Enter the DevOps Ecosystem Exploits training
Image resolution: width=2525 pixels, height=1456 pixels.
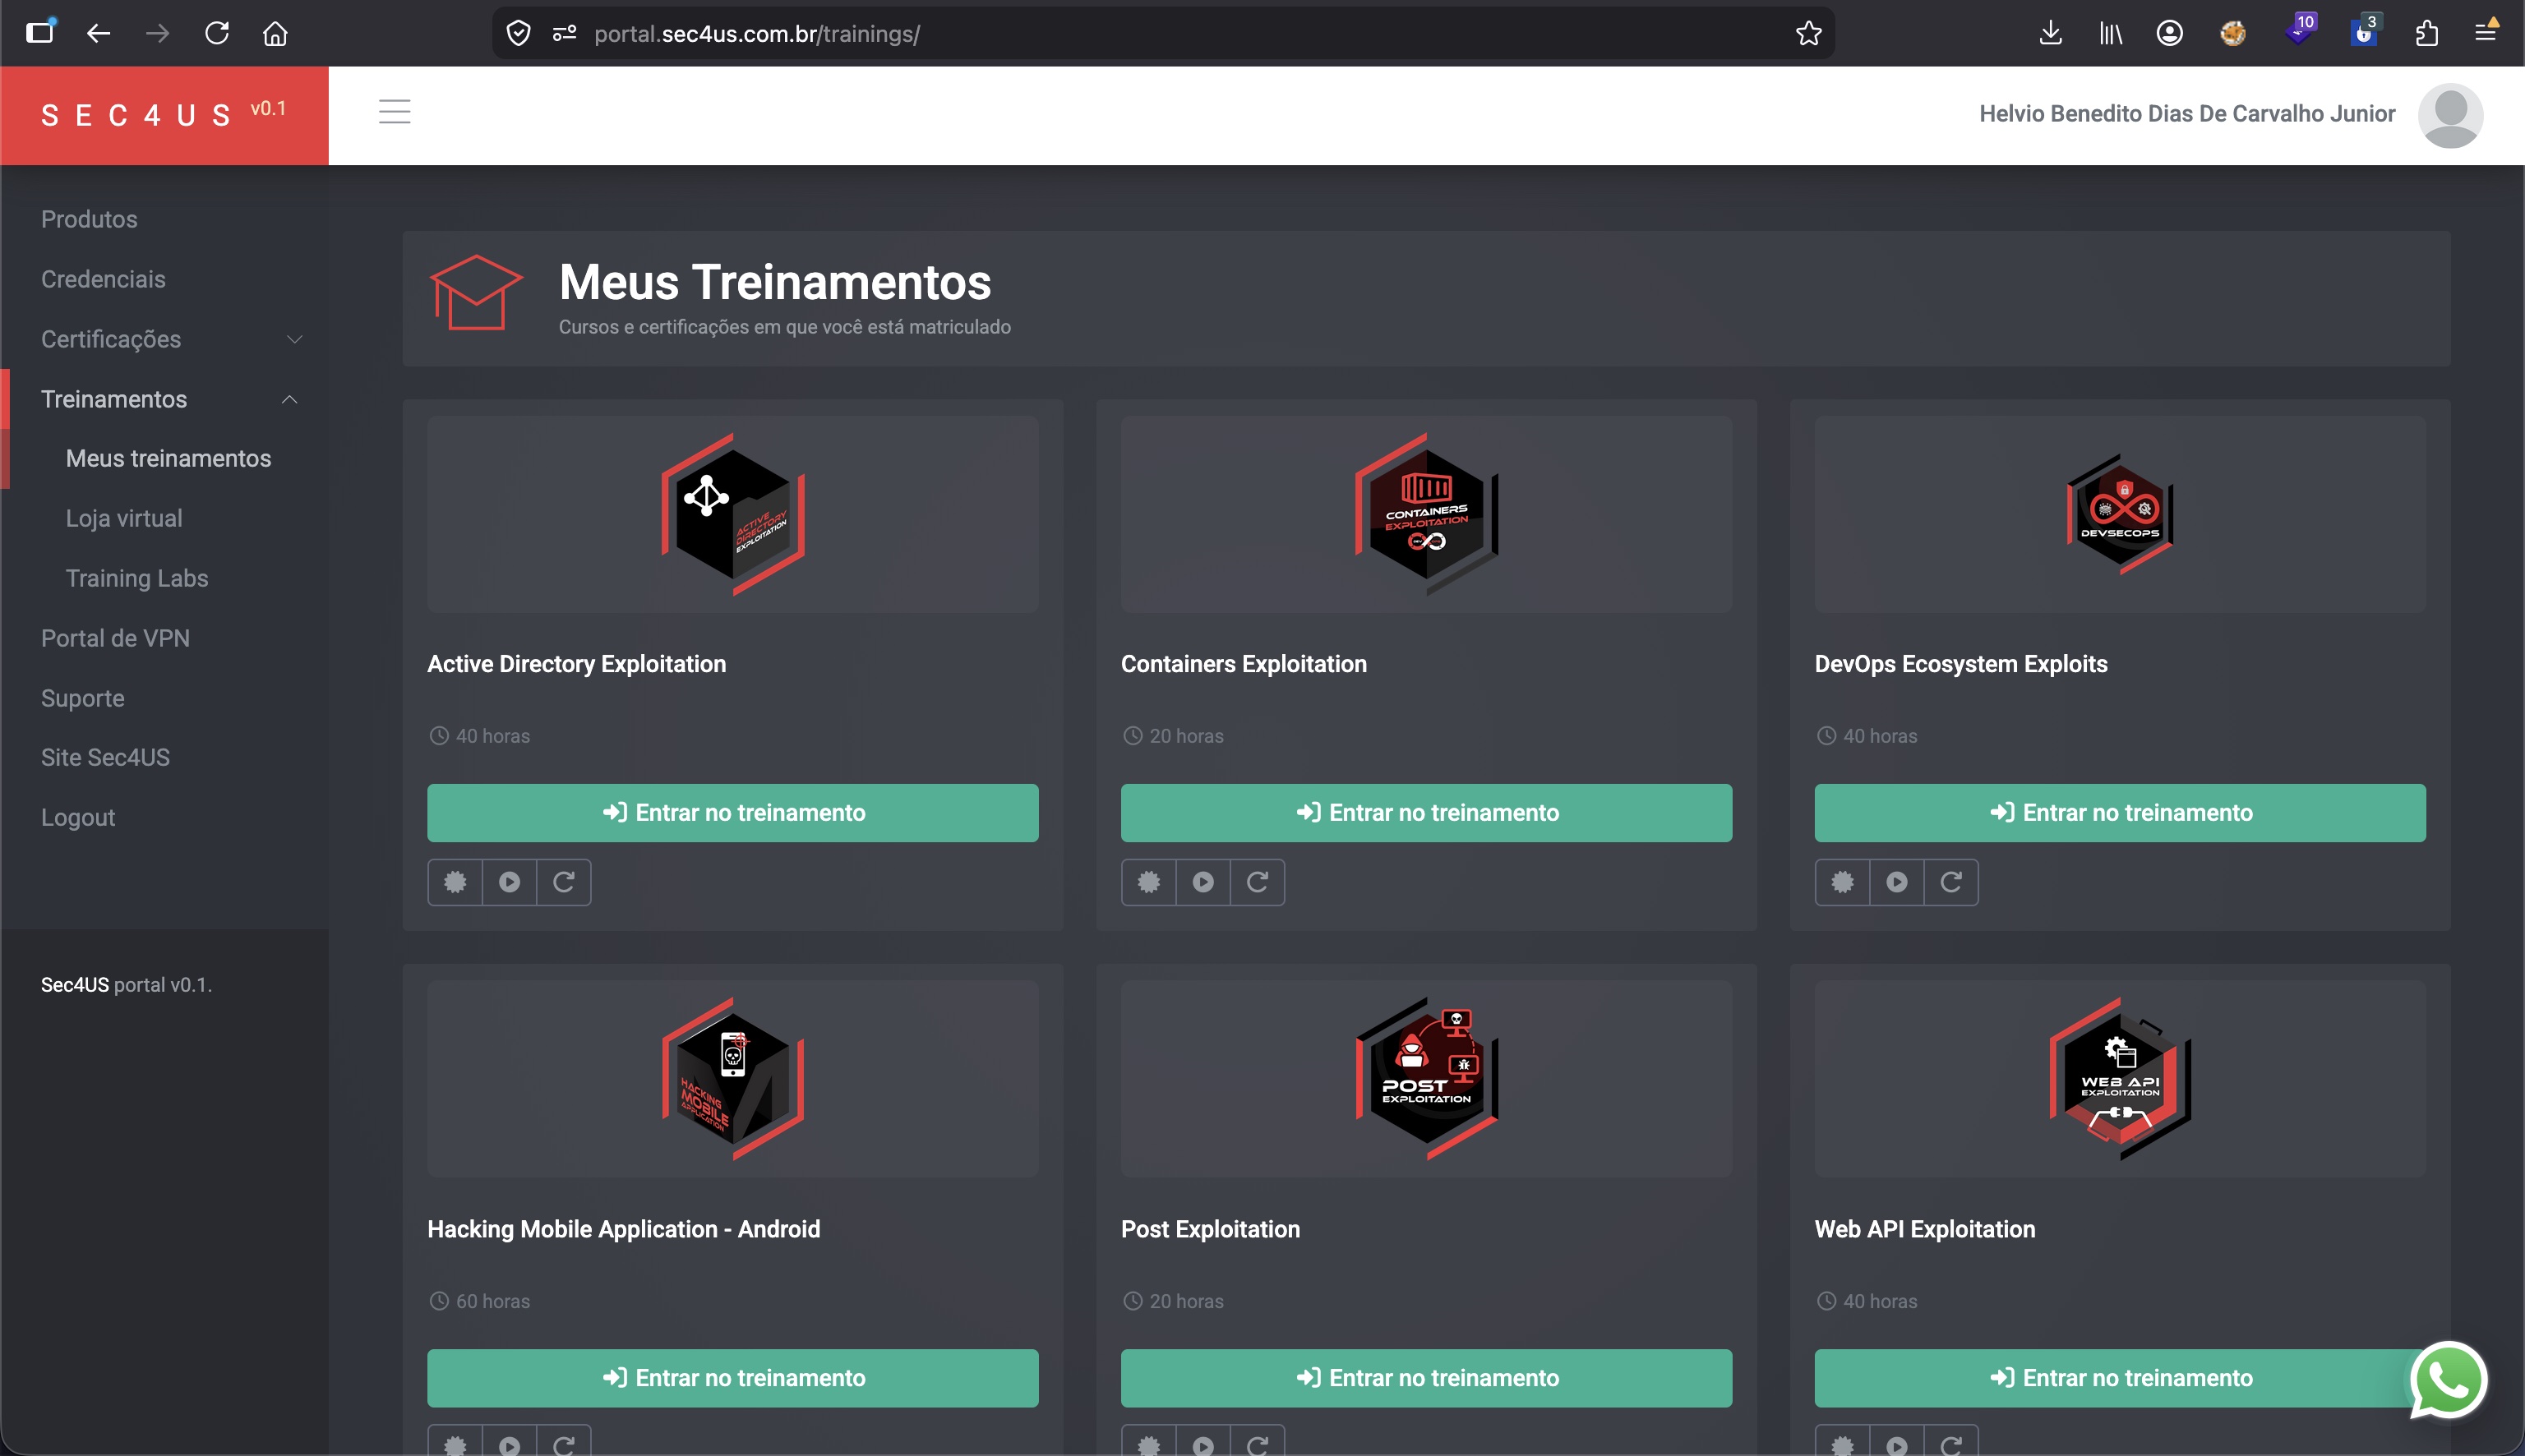pos(2120,813)
